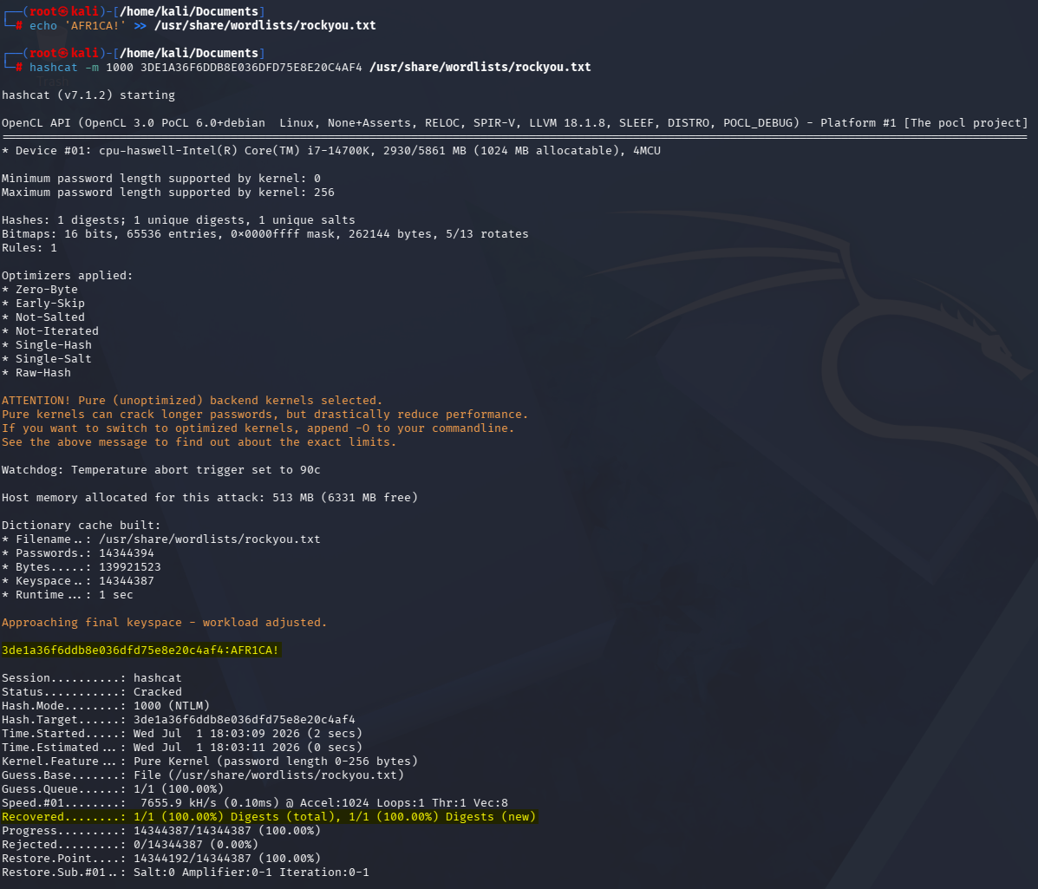The height and width of the screenshot is (889, 1038).
Task: Click 'Pure kernels can crack longer passwords' line
Action: click(264, 415)
